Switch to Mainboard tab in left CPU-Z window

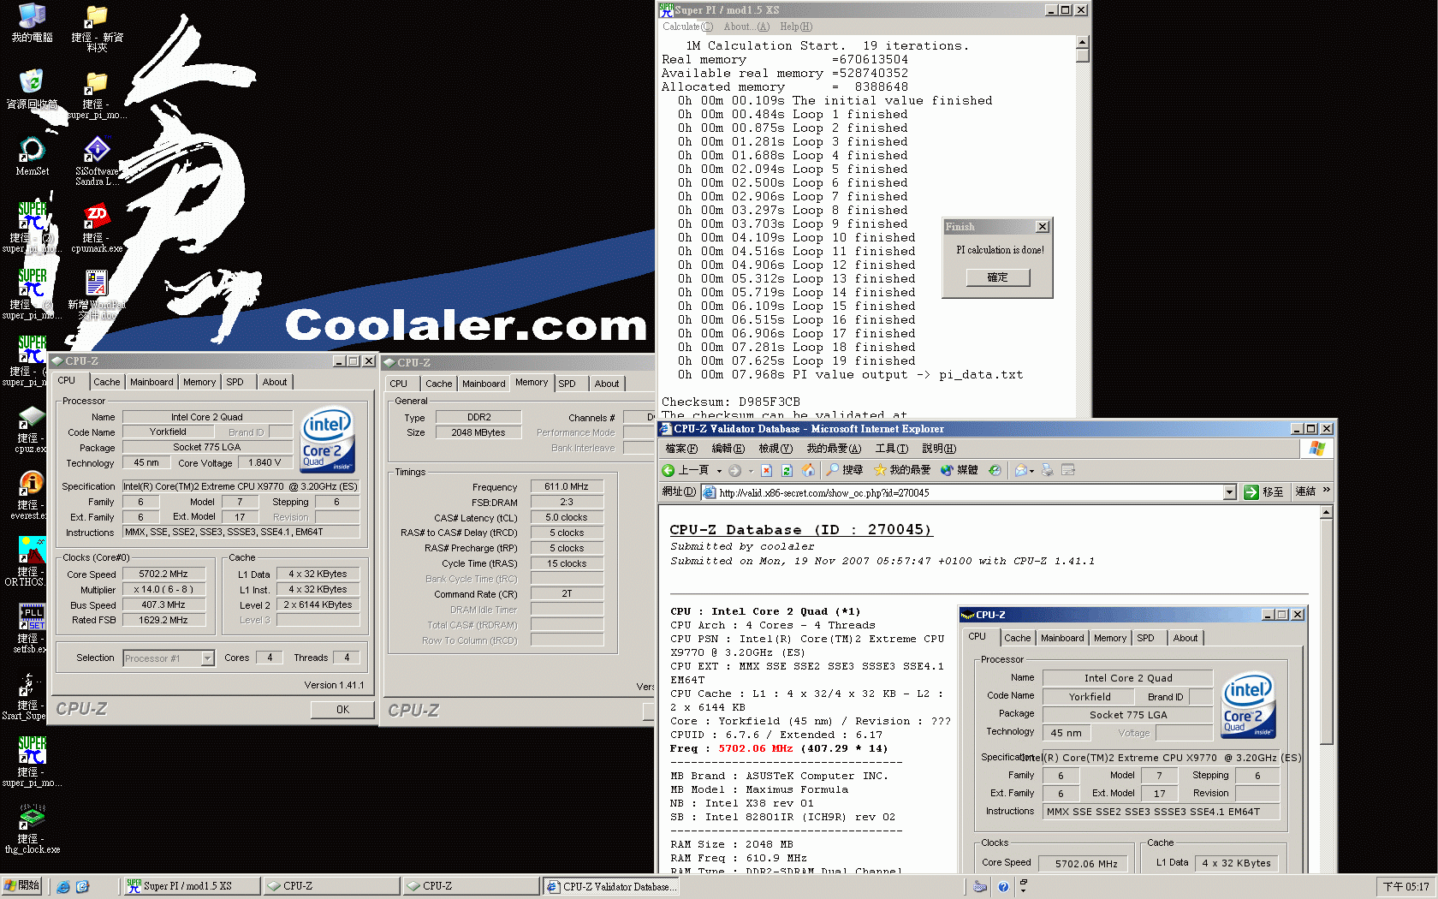[x=152, y=382]
